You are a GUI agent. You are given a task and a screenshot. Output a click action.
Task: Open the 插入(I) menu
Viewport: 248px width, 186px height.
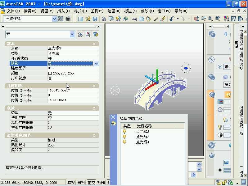(x=64, y=11)
